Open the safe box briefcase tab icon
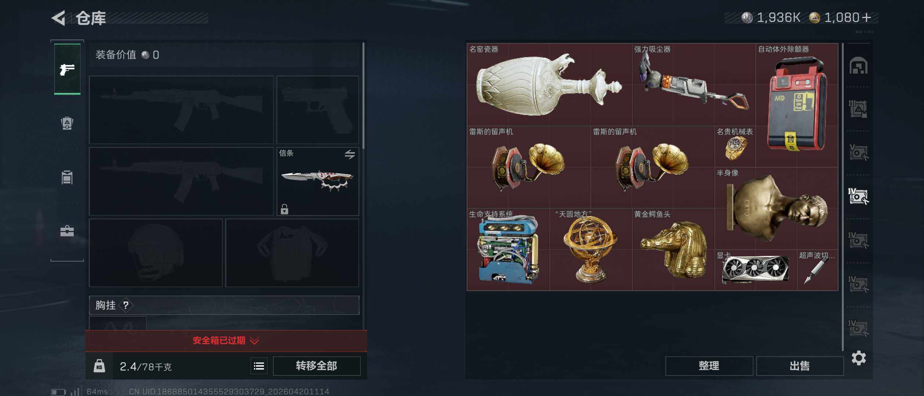 click(67, 231)
